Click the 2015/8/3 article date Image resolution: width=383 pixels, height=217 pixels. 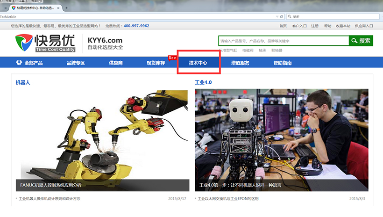[x=357, y=199]
